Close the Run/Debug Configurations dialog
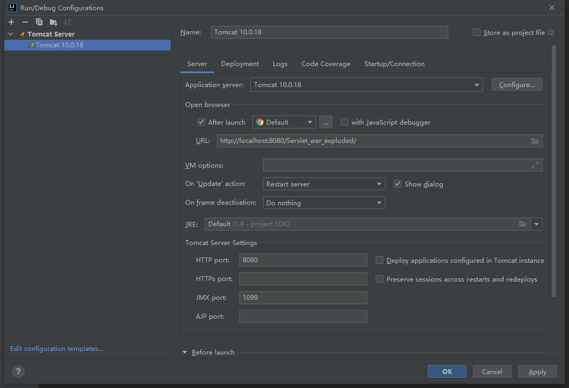 [552, 8]
